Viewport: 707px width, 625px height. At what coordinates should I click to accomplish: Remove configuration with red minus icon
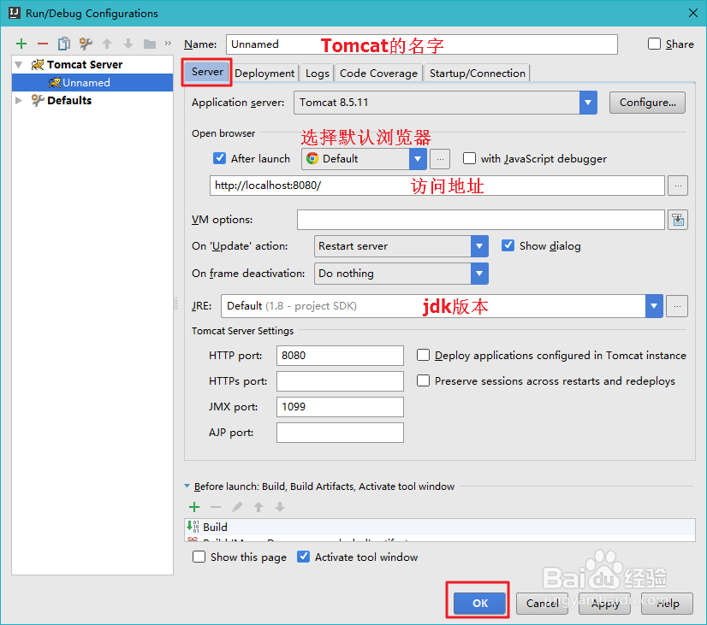(43, 44)
